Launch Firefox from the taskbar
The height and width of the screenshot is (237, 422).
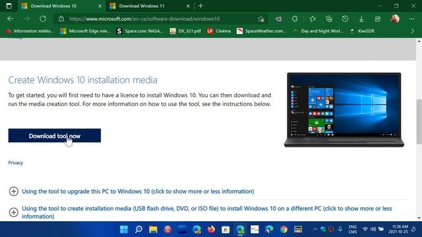(x=211, y=229)
